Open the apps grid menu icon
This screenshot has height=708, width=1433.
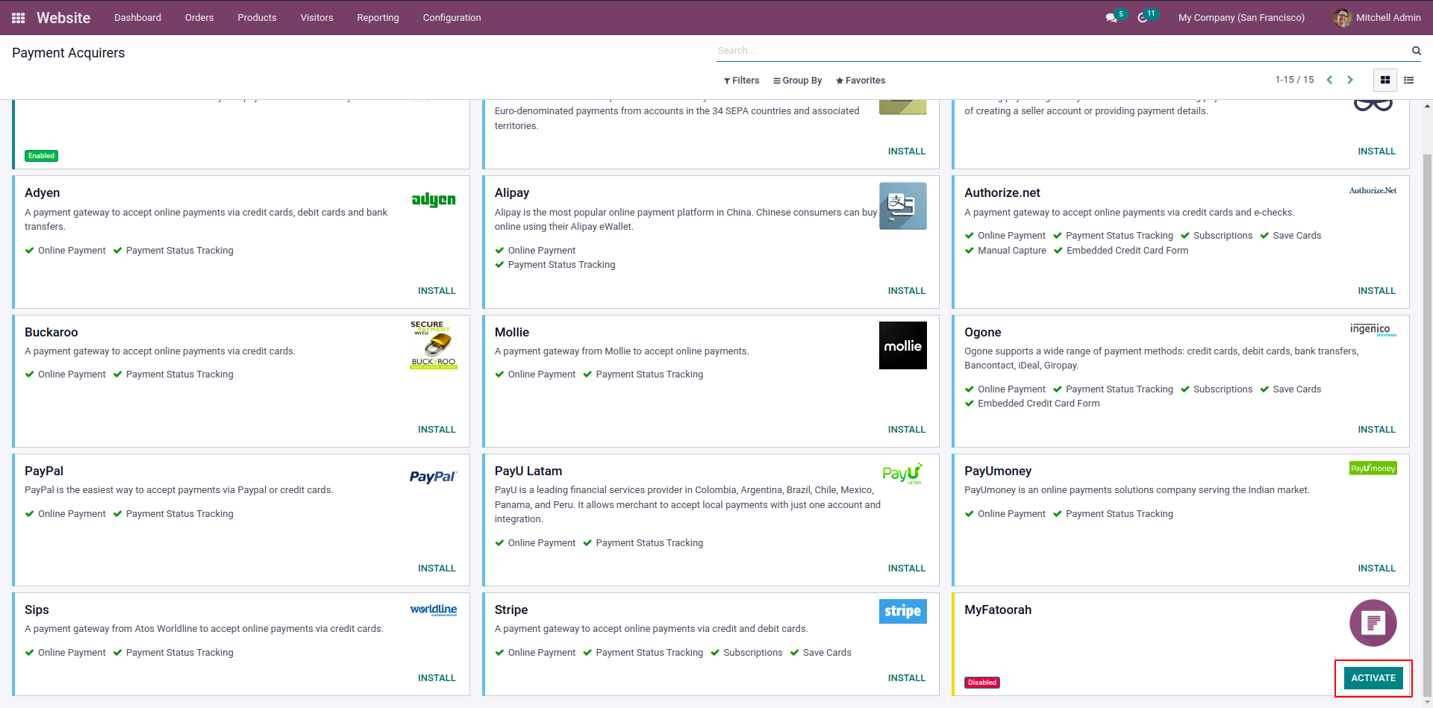(19, 18)
